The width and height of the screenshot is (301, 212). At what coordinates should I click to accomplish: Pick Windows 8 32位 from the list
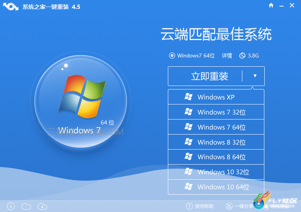216,142
